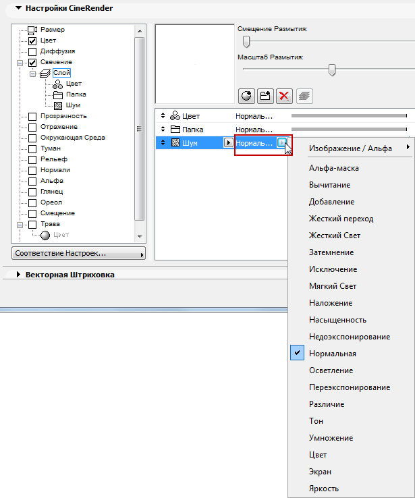
Task: Enable the Нормали checkbox
Action: (x=32, y=171)
